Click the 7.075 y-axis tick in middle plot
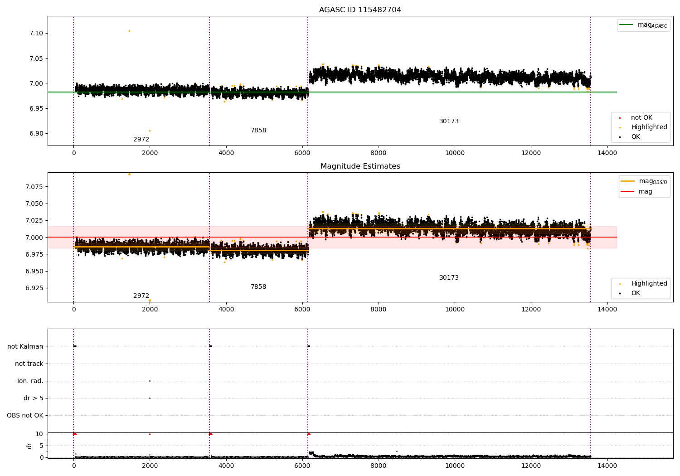This screenshot has width=680, height=476. [x=34, y=187]
